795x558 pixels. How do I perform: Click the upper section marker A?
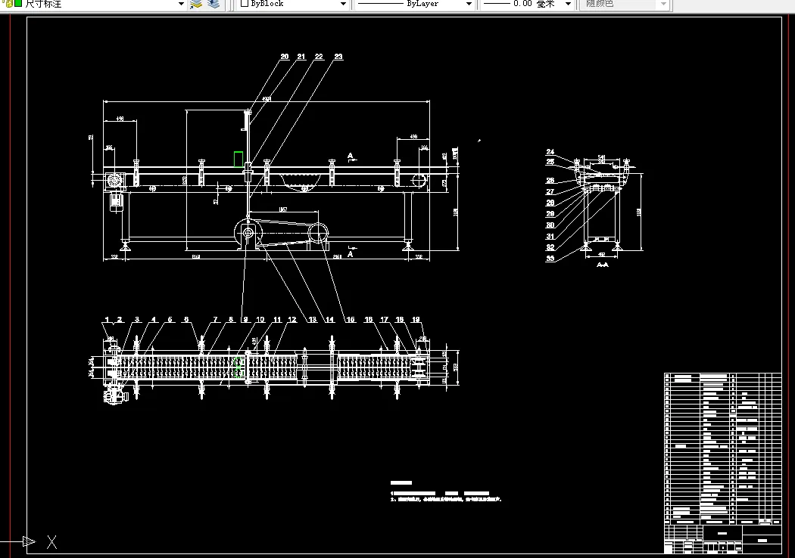[351, 157]
